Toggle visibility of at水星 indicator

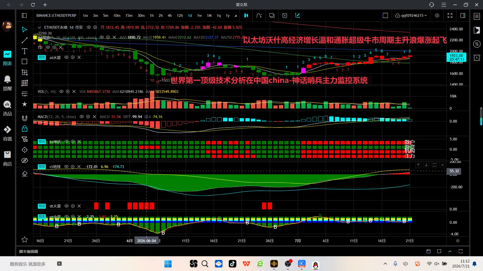point(66,57)
